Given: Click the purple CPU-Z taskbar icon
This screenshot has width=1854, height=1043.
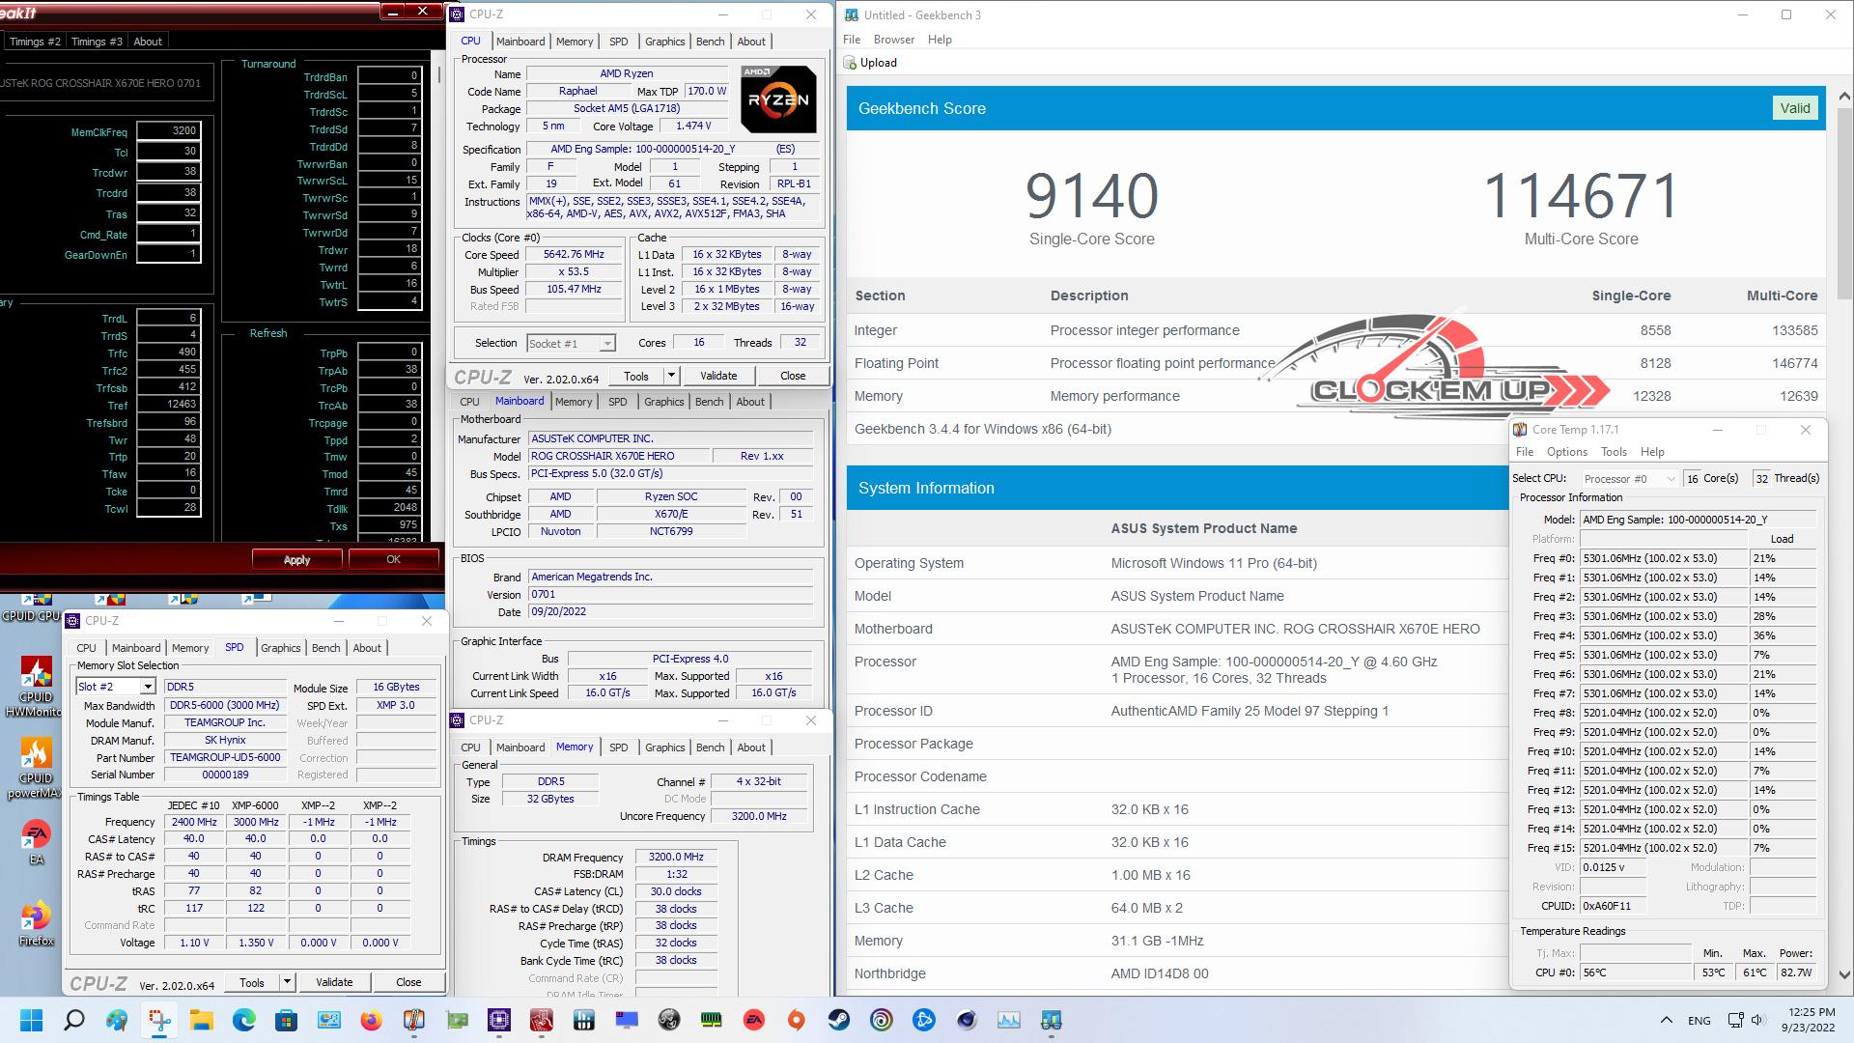Looking at the screenshot, I should coord(499,1020).
